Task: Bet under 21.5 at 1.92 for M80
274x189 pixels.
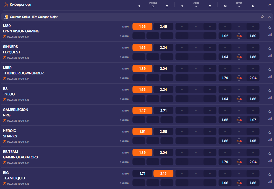Action: click(225, 36)
